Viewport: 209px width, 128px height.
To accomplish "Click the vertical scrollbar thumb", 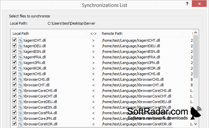I will click(x=196, y=56).
